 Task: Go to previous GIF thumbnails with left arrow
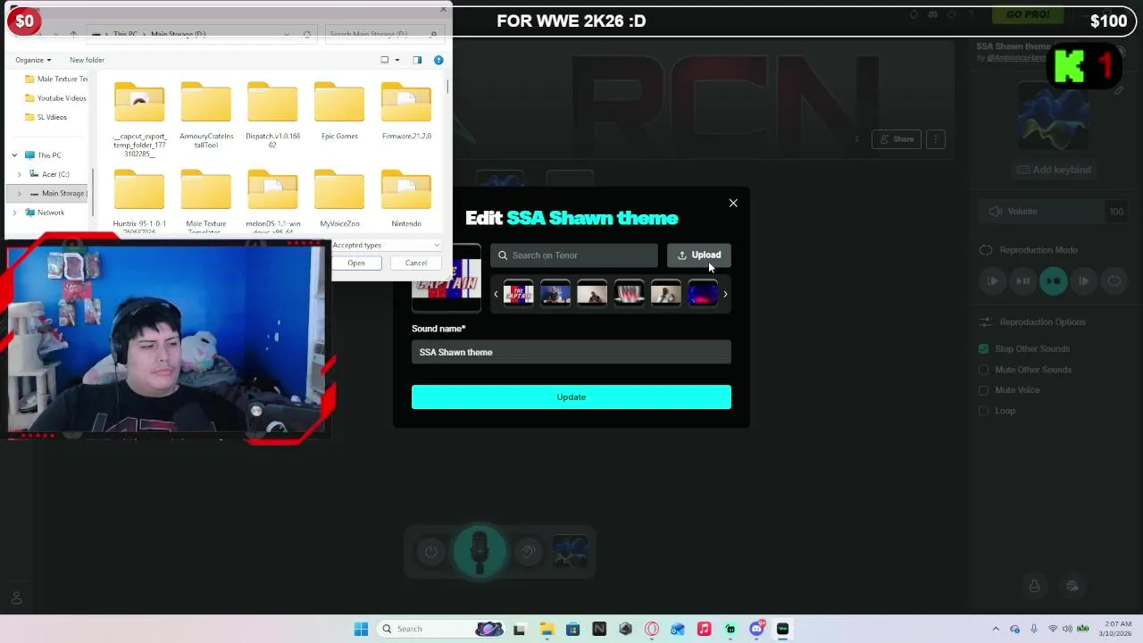coord(496,294)
